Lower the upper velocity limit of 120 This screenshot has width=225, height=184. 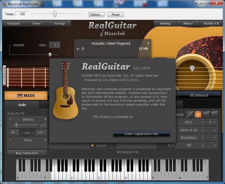(45, 133)
